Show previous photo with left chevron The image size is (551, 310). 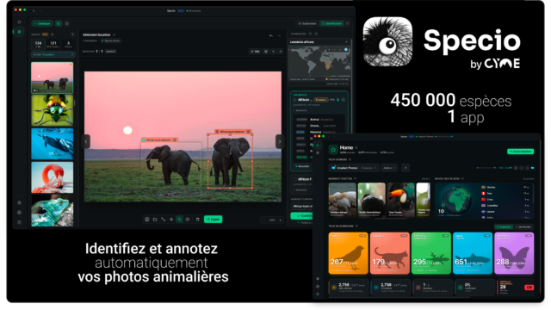86,141
